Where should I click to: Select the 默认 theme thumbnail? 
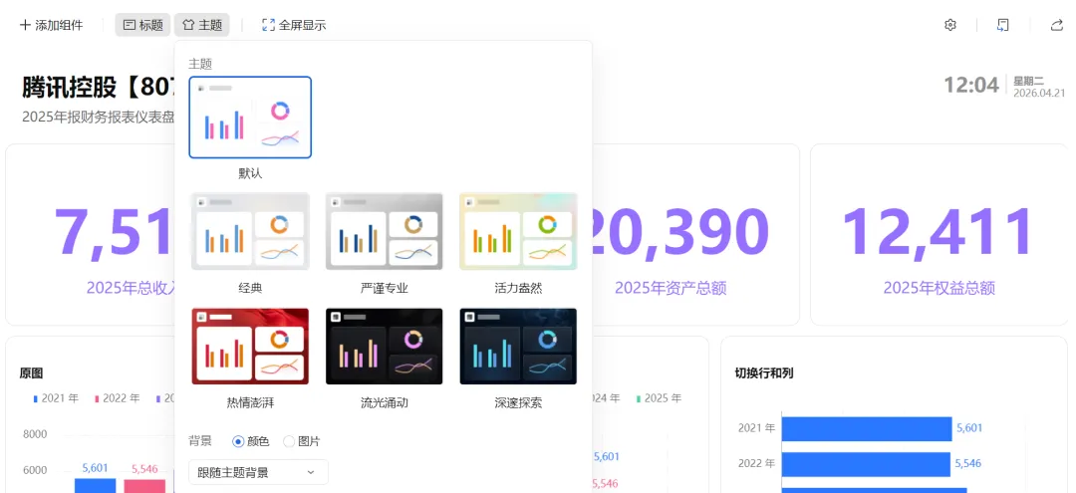(250, 118)
